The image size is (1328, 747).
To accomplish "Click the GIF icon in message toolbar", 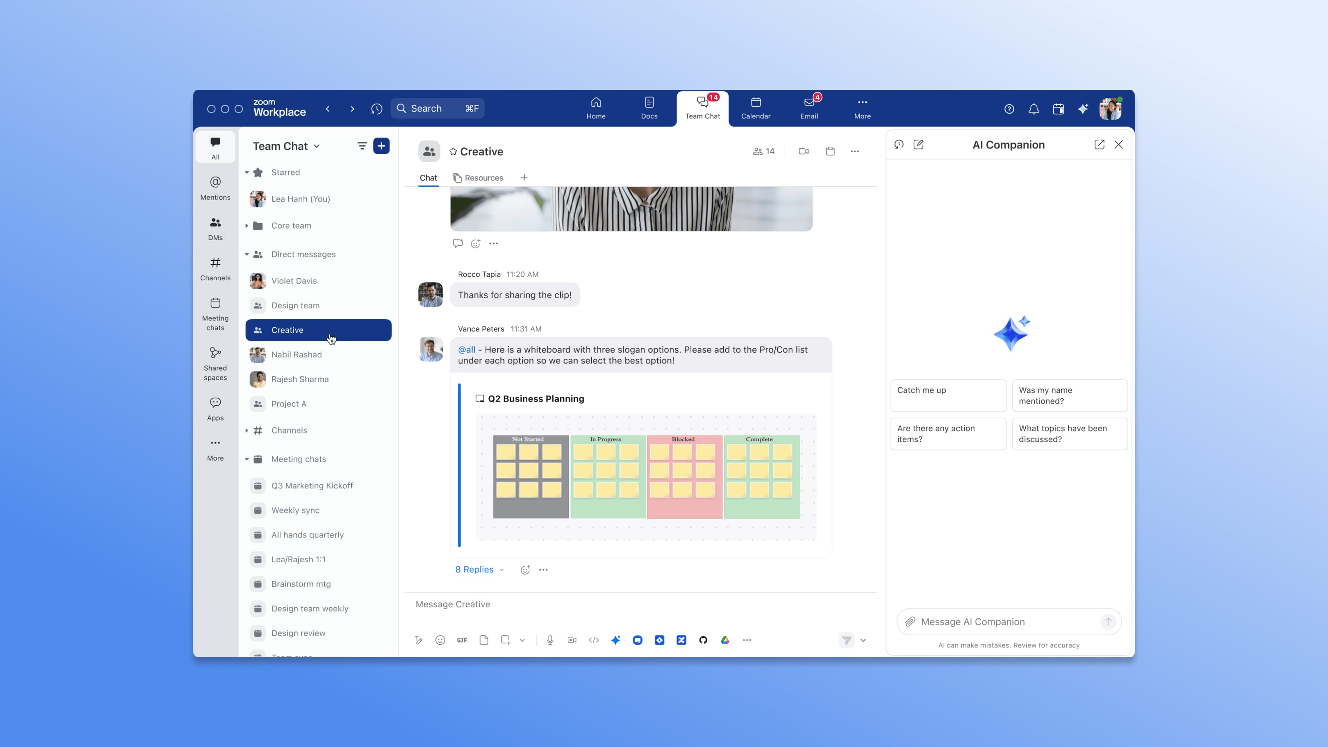I will [x=461, y=640].
